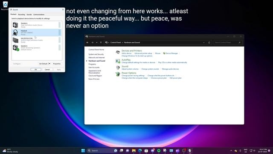Viewport: 273px width, 154px height.
Task: Open Control Panel Home in sidebar
Action: click(x=96, y=50)
